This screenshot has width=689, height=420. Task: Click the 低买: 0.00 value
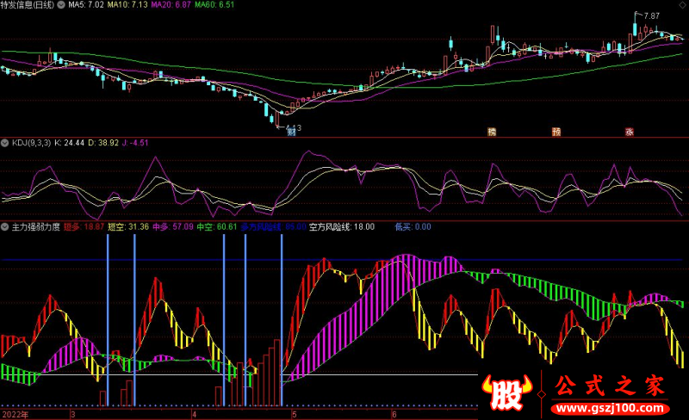click(413, 227)
